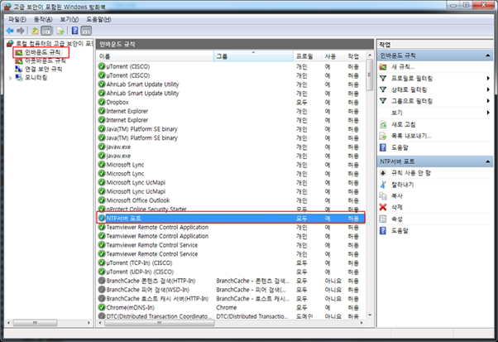Screen dimensions: 498x342
Task: Click the blue Help toolbar icon
Action: pyautogui.click(x=74, y=31)
